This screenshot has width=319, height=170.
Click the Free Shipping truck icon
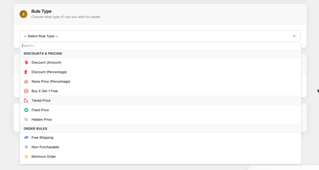click(x=26, y=138)
